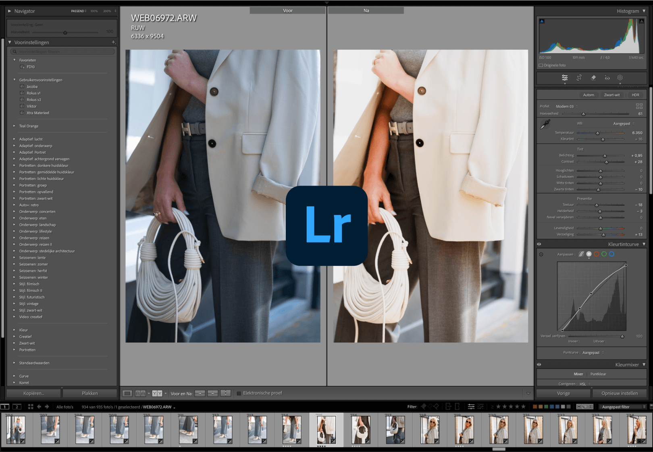Collapse the Histogram panel
The image size is (653, 452).
click(644, 11)
